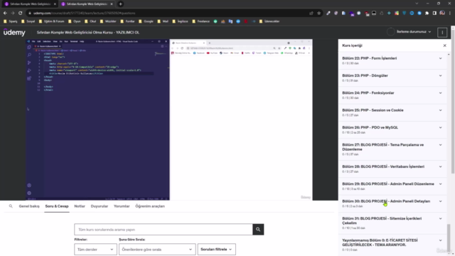Open the browser side panel icon
Screen dimensions: 455x256
point(434,13)
